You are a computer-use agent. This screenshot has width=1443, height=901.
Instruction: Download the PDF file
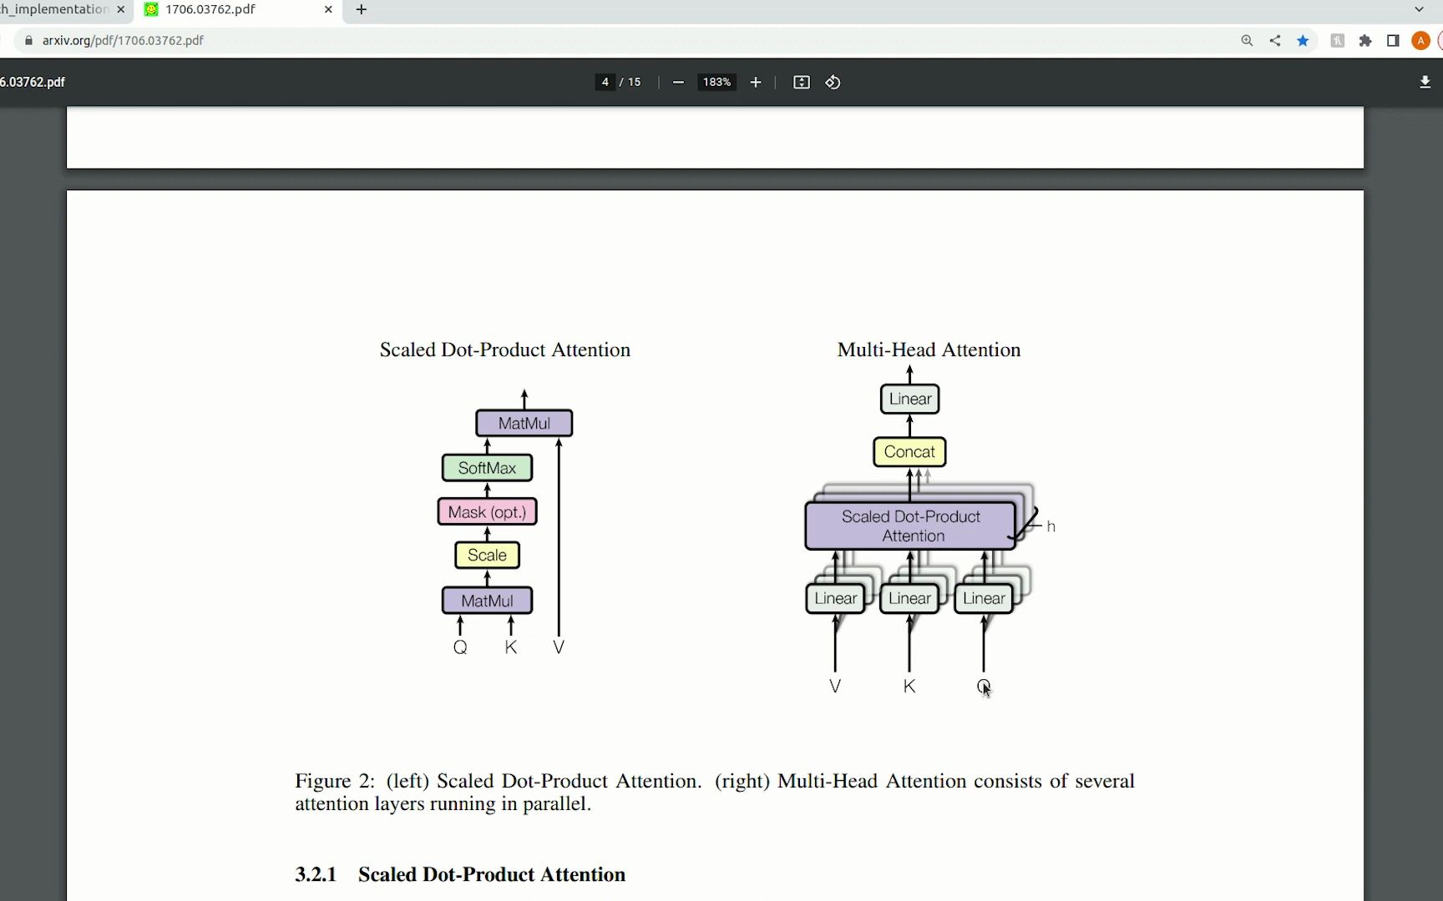(1425, 82)
